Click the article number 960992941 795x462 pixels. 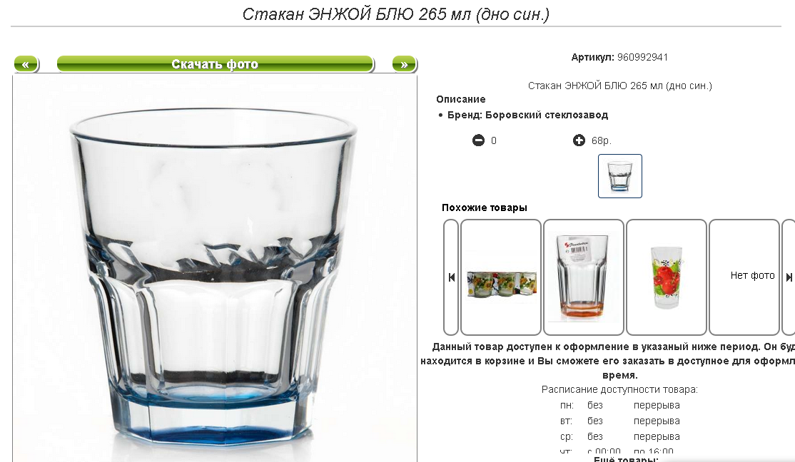click(x=642, y=57)
